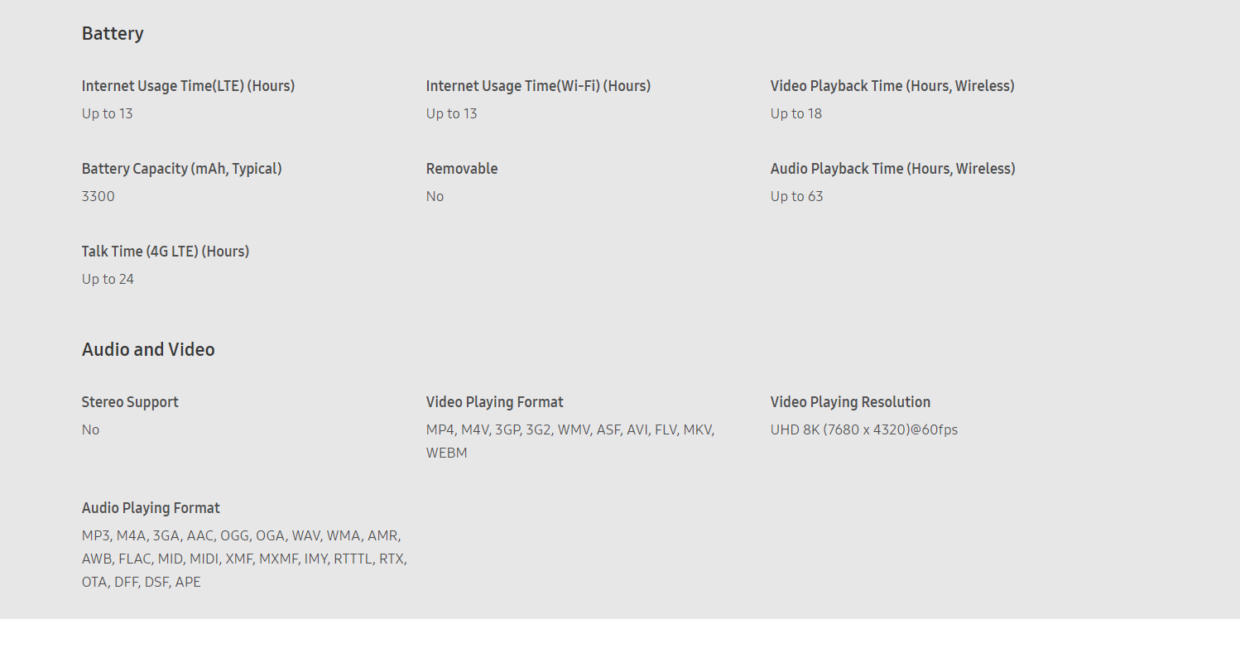Click the MP4, M4V video formats list
Image resolution: width=1240 pixels, height=662 pixels.
click(x=570, y=441)
